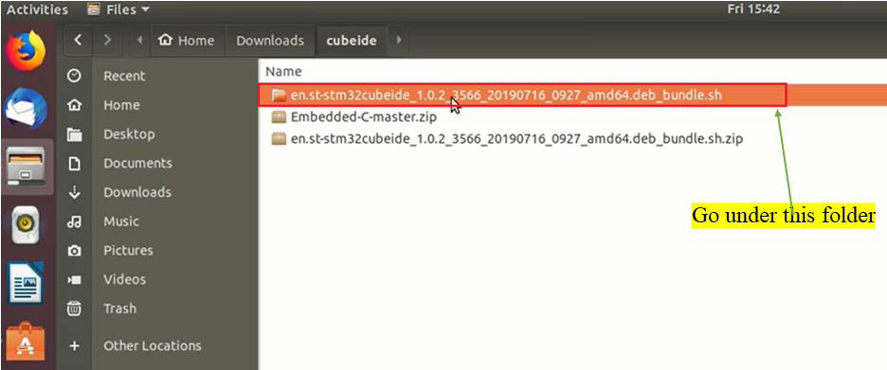Open the clock showing Fri 15:42
This screenshot has width=887, height=370.
coord(752,9)
